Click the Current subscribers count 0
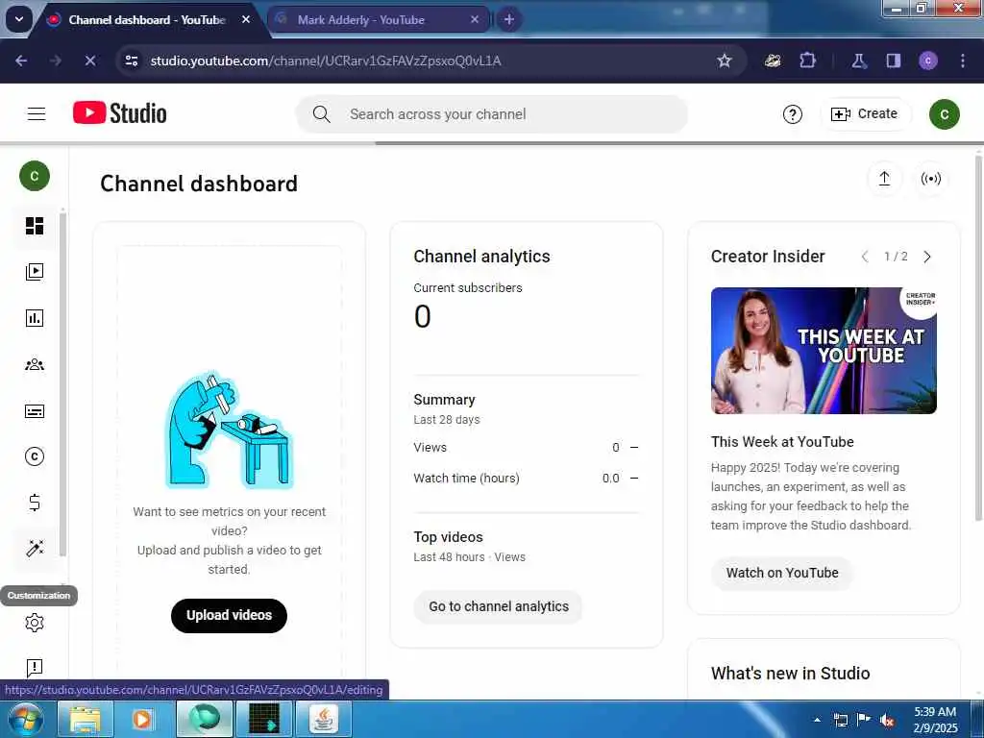This screenshot has height=738, width=984. (423, 316)
